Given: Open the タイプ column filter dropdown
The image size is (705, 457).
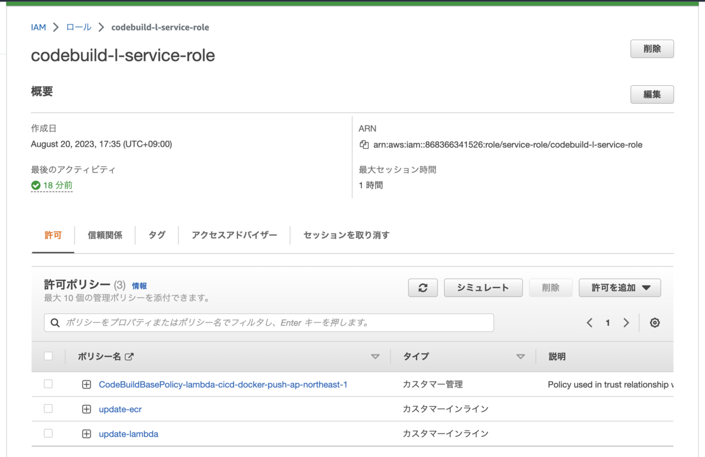Looking at the screenshot, I should click(x=521, y=356).
